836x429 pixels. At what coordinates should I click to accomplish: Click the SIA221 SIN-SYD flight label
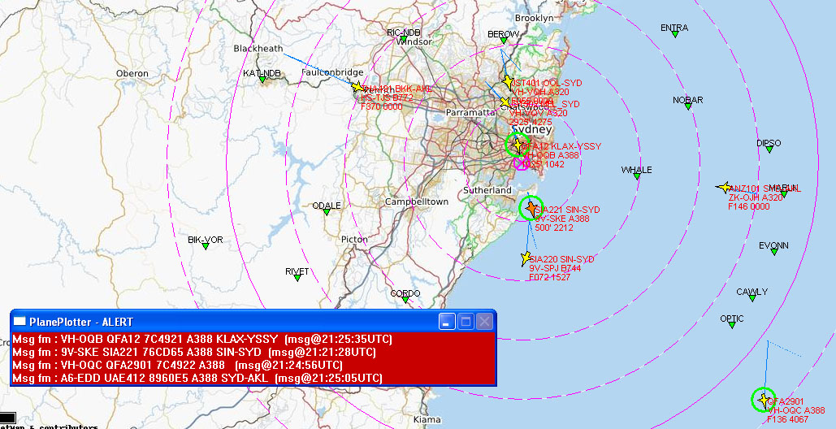click(567, 210)
